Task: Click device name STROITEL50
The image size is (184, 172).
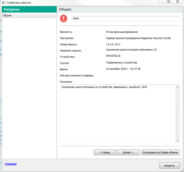Action: (113, 56)
